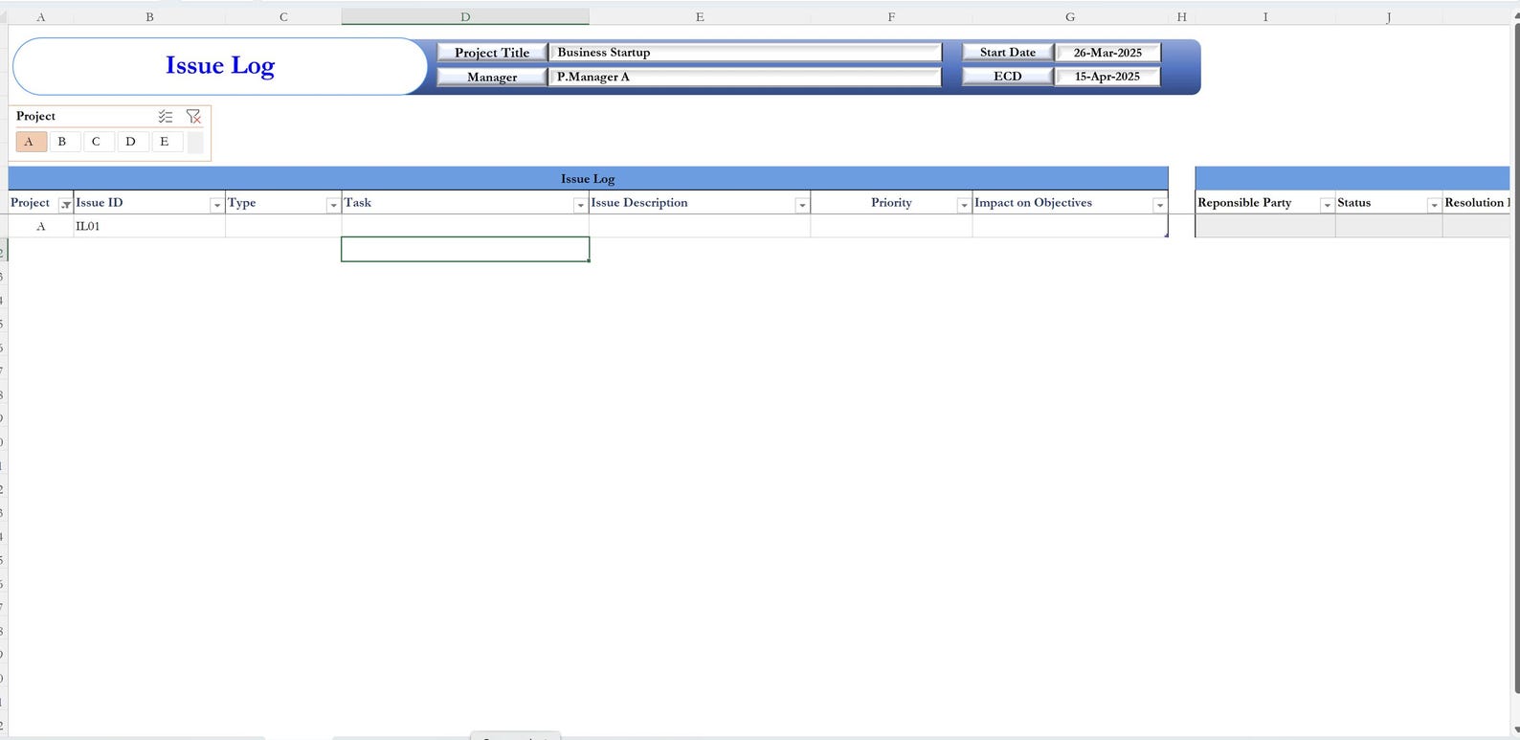Open Project column filter dropdown
The image size is (1520, 740).
click(65, 205)
